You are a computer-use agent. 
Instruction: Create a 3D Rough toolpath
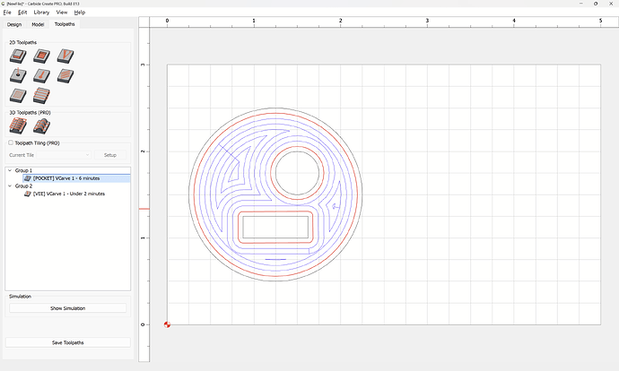[18, 125]
